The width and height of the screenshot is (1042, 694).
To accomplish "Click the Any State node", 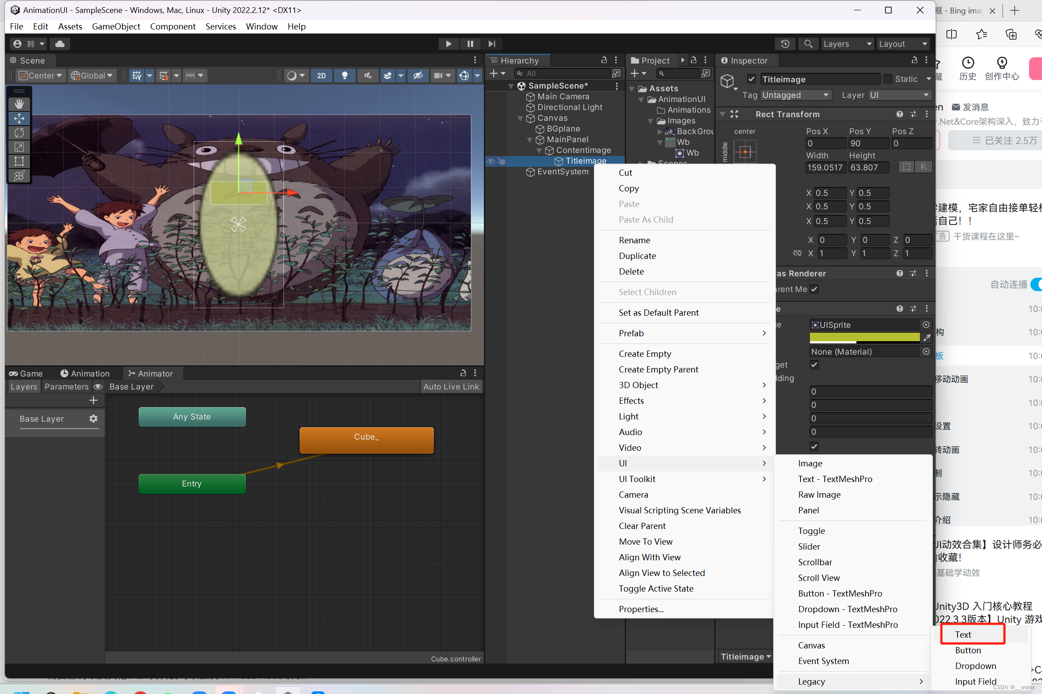I will (x=192, y=417).
